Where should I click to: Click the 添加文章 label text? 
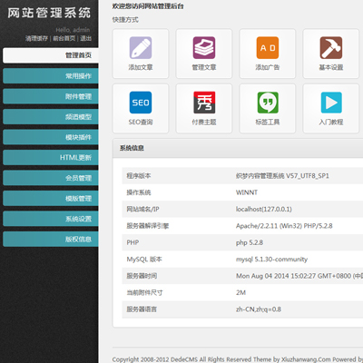[x=141, y=67]
